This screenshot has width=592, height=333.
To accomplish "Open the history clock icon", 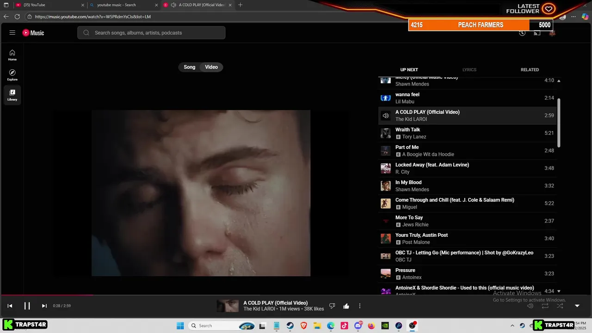I will (522, 33).
